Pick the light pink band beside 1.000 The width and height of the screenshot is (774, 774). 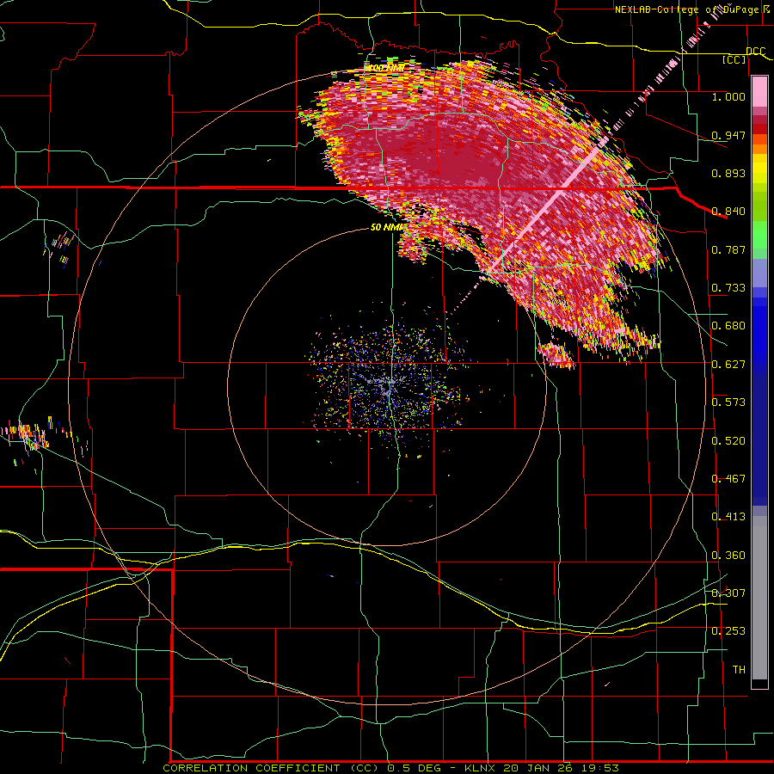[759, 92]
